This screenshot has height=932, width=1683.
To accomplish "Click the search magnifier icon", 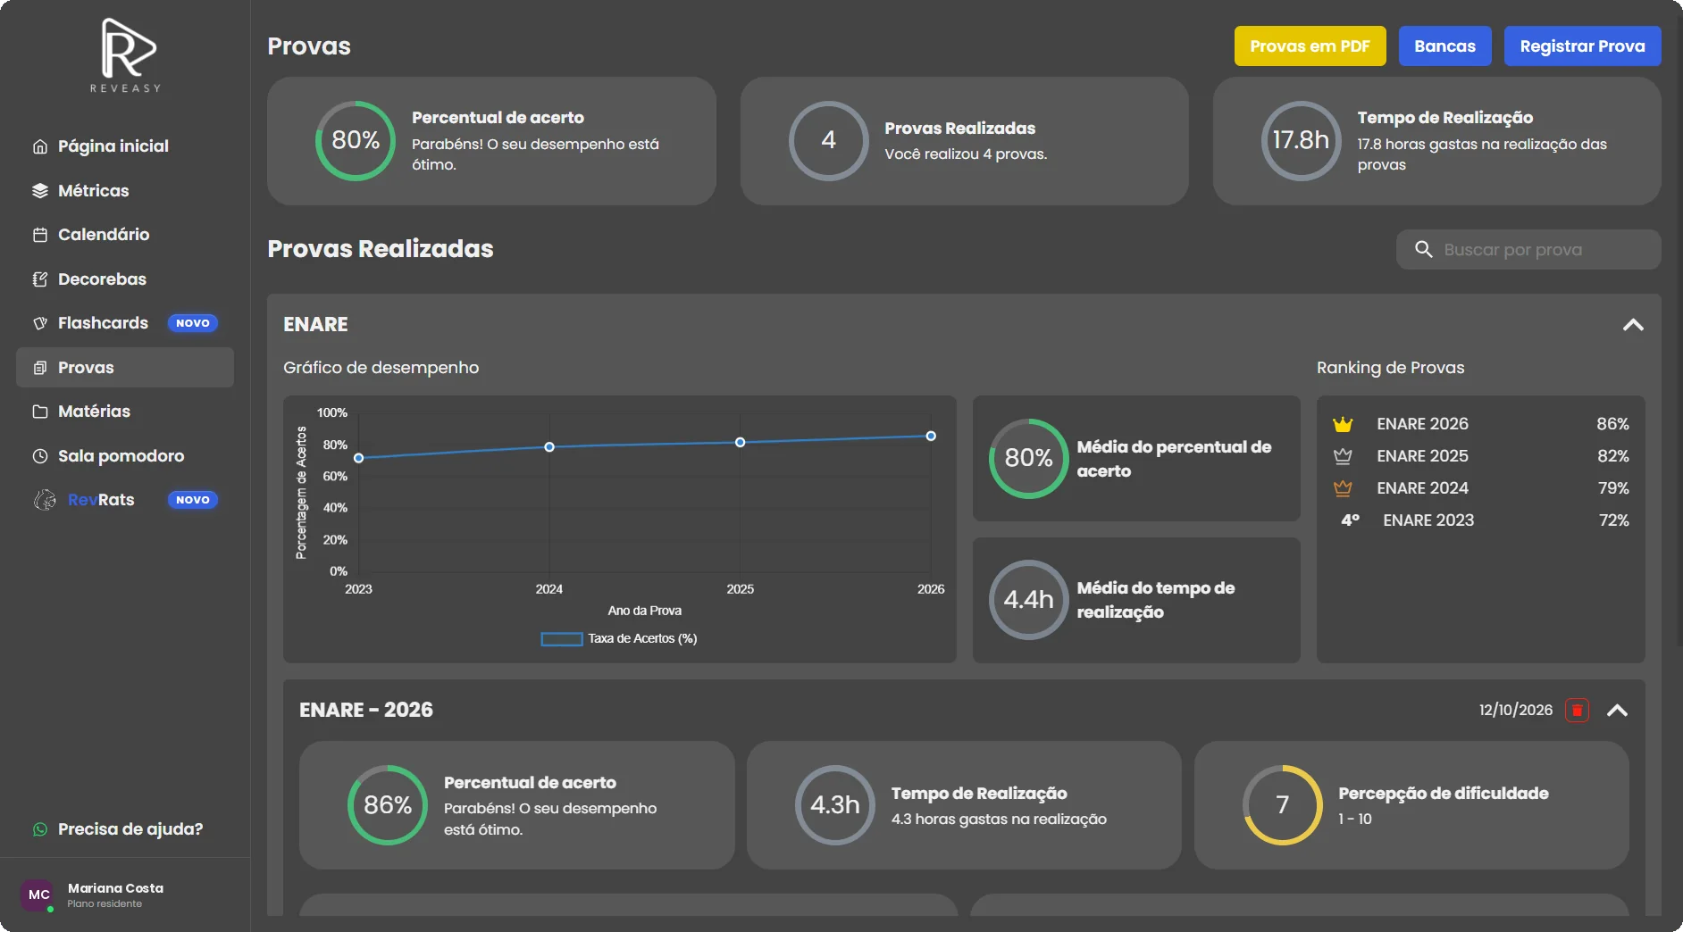I will coord(1424,249).
